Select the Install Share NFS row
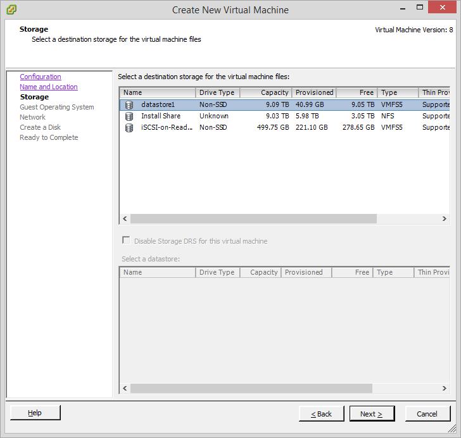This screenshot has width=461, height=438. (253, 116)
